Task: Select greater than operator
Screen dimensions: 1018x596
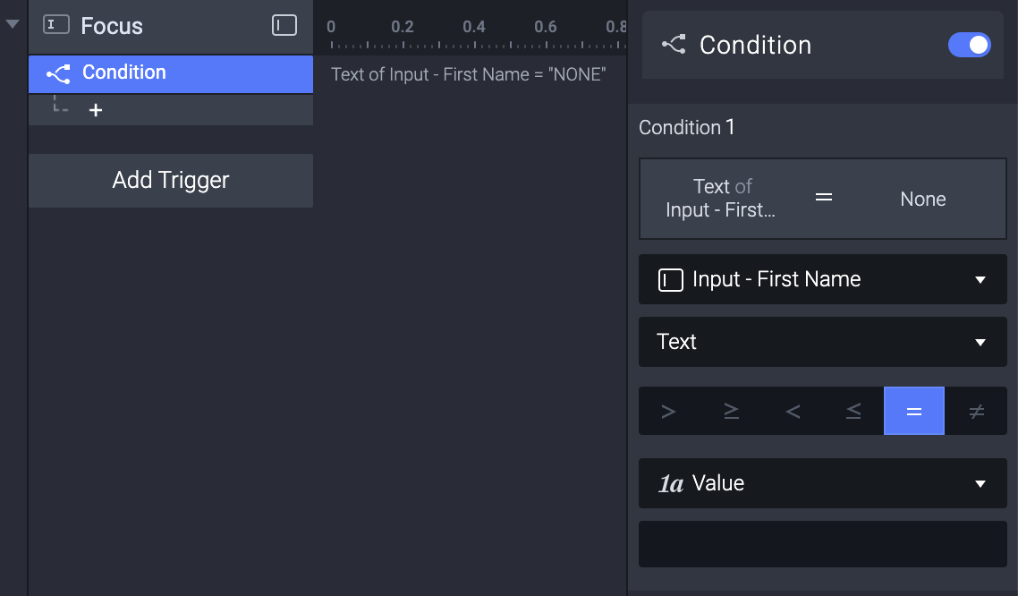Action: click(669, 411)
